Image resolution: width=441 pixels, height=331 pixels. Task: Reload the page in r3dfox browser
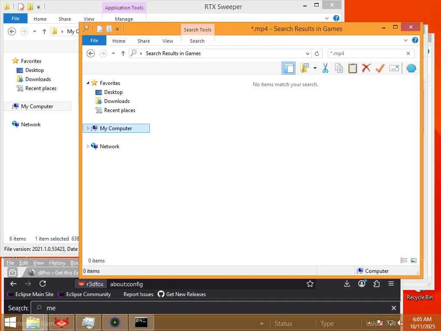pos(43,284)
